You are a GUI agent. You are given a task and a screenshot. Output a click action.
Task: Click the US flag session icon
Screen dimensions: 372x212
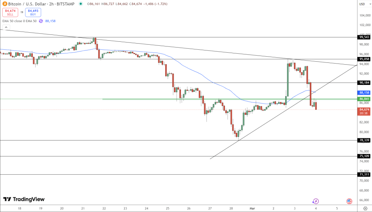pos(349,201)
